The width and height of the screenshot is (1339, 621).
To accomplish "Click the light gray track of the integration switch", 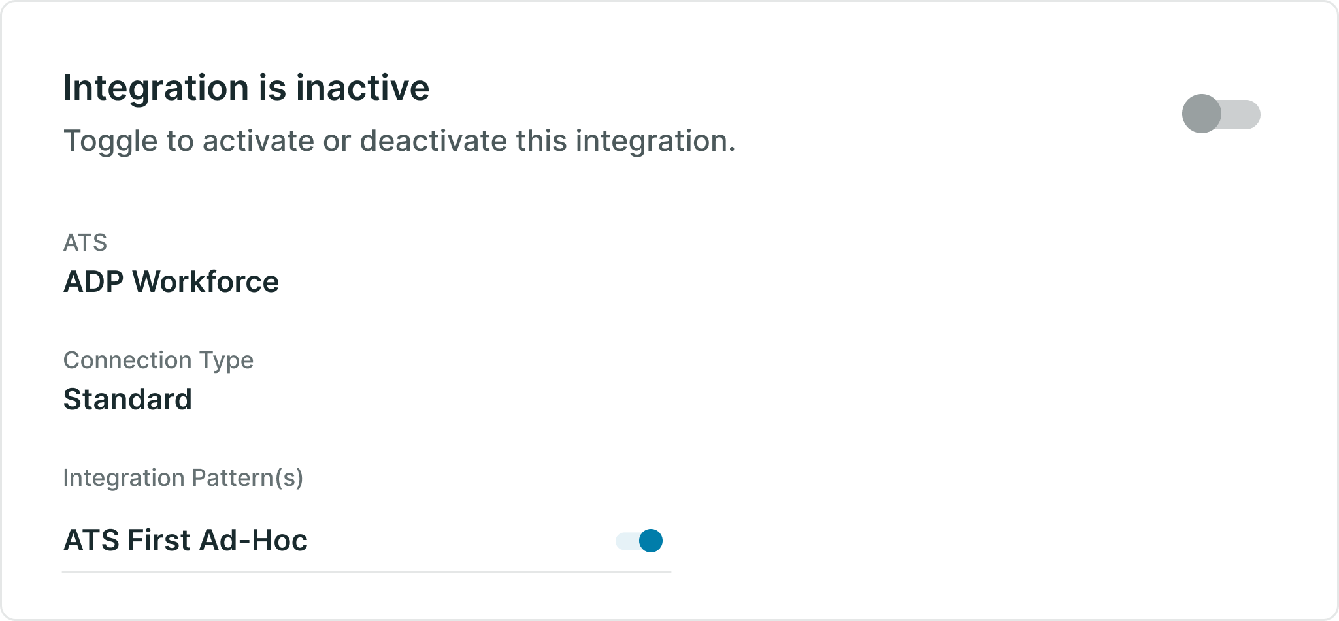I will (1242, 114).
